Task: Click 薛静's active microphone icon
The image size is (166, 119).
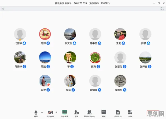Action: click(148, 43)
